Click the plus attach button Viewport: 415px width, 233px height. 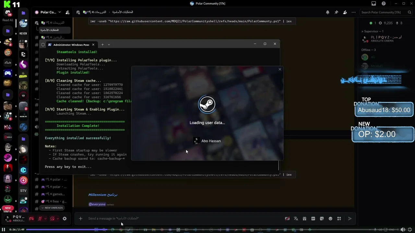pyautogui.click(x=81, y=218)
